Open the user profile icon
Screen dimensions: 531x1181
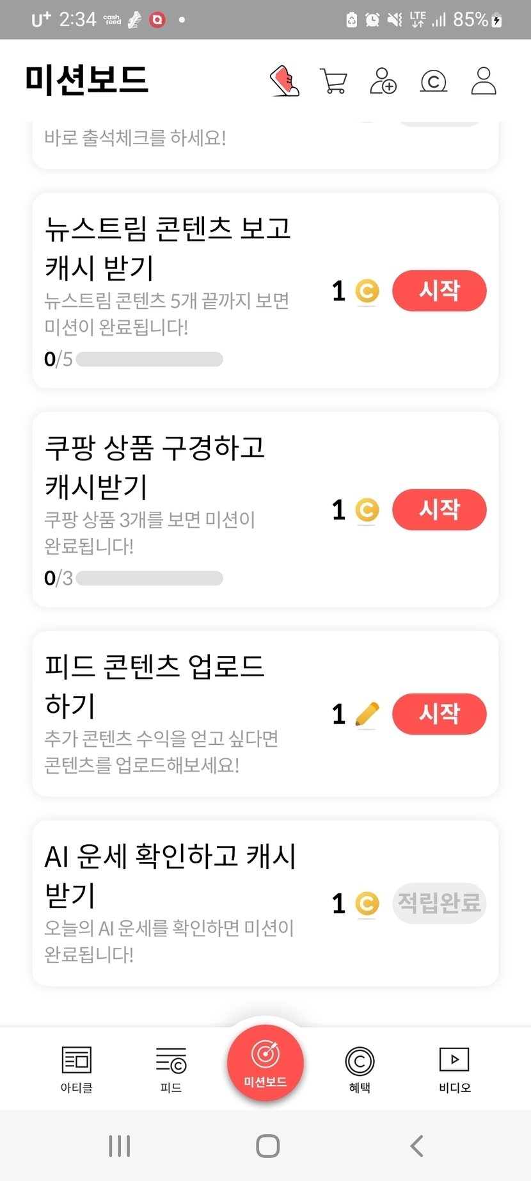tap(484, 81)
